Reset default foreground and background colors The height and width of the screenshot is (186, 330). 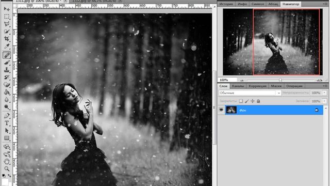tap(4, 176)
